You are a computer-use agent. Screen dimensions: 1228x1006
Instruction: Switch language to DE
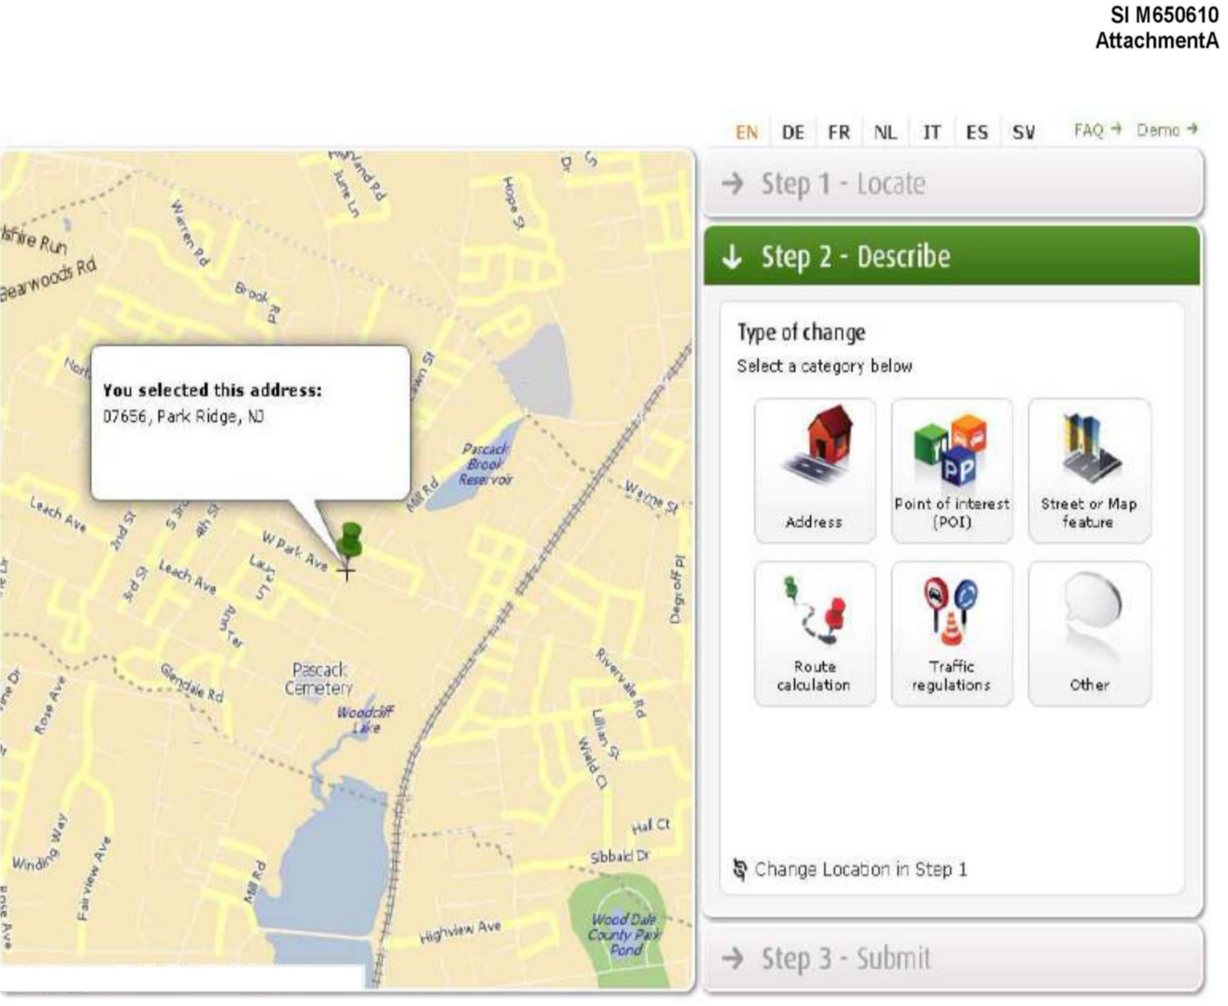point(792,132)
